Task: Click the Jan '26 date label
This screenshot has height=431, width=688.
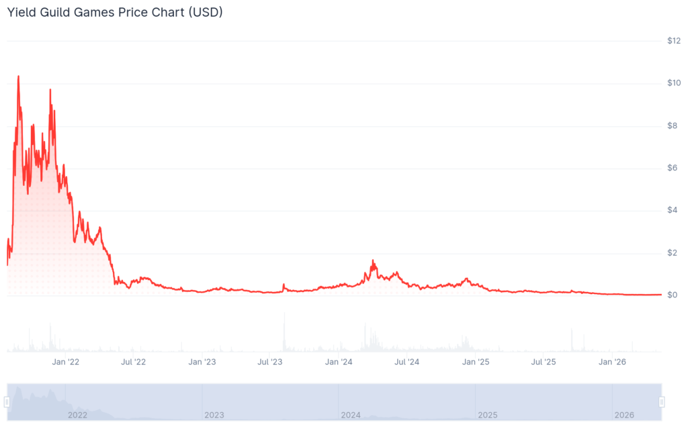Action: pos(613,362)
